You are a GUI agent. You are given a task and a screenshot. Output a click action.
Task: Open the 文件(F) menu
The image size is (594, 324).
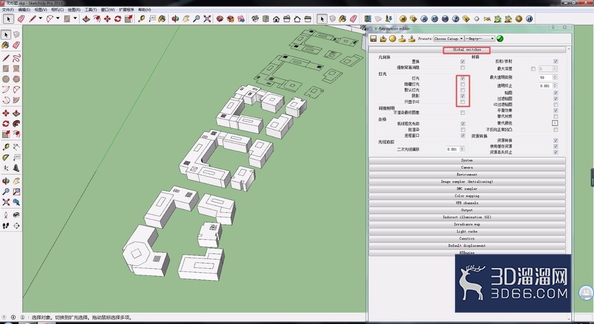[8, 9]
